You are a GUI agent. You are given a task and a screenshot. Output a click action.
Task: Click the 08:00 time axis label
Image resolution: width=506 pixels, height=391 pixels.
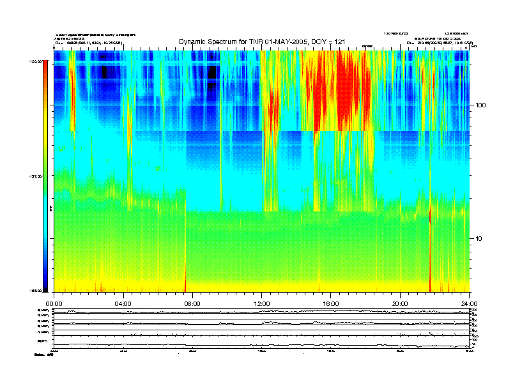click(192, 303)
